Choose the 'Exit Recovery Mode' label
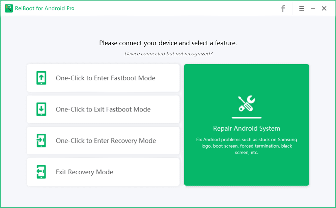Image resolution: width=336 pixels, height=208 pixels. pyautogui.click(x=84, y=172)
